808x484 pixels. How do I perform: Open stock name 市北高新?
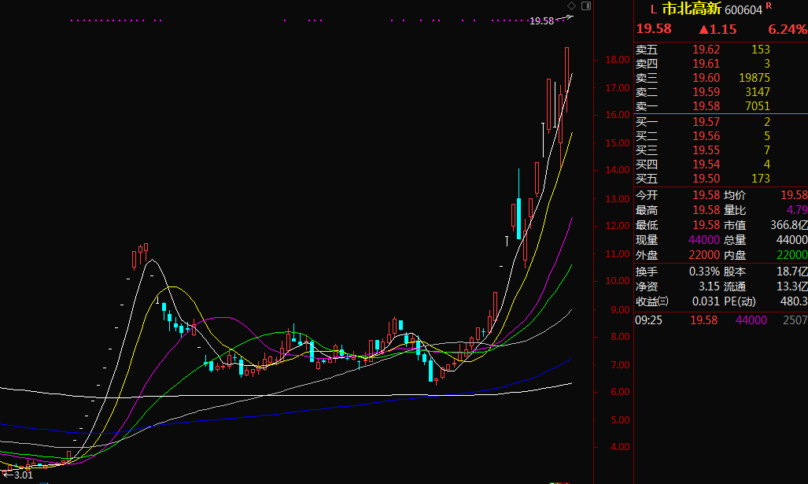click(691, 9)
